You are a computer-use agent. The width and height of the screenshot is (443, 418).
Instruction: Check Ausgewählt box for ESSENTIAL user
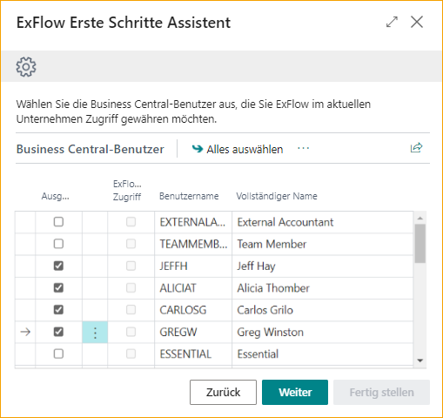(x=58, y=354)
